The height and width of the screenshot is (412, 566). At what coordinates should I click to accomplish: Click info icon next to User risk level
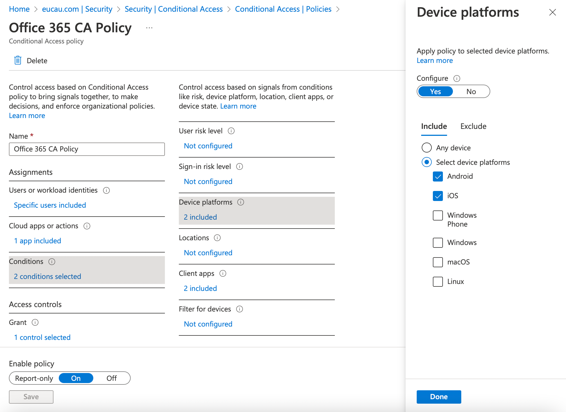coord(231,131)
